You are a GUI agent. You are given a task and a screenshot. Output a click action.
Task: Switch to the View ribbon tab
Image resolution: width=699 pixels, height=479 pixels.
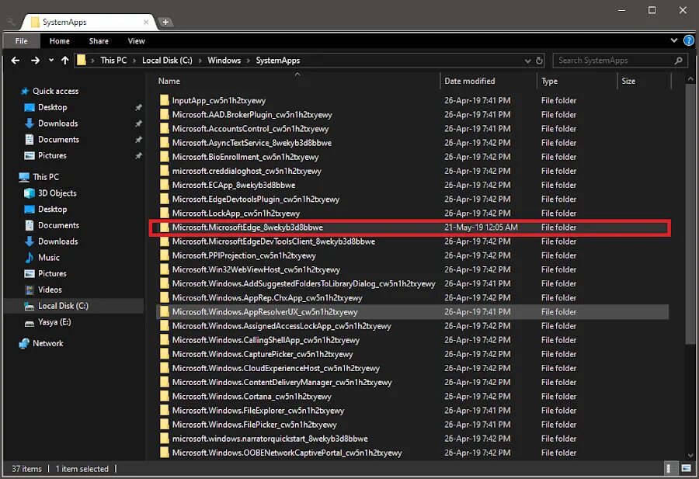(136, 40)
